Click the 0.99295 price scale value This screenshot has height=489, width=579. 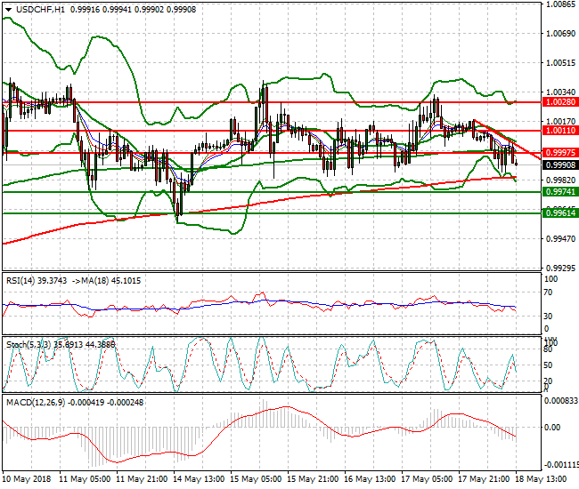click(560, 268)
